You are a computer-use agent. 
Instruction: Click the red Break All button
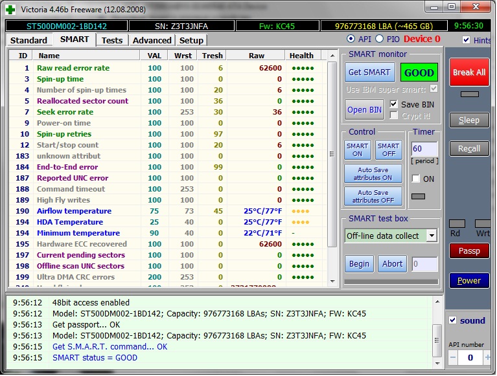(469, 72)
